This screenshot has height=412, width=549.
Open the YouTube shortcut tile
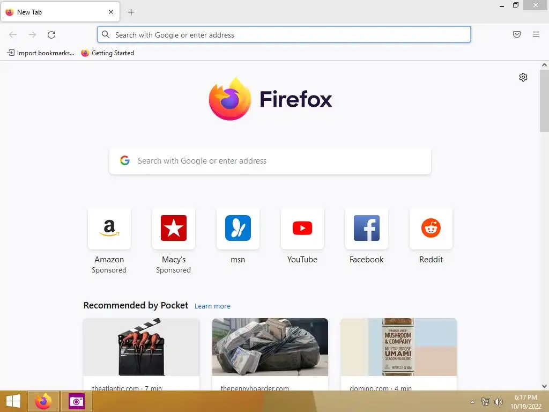coord(302,229)
